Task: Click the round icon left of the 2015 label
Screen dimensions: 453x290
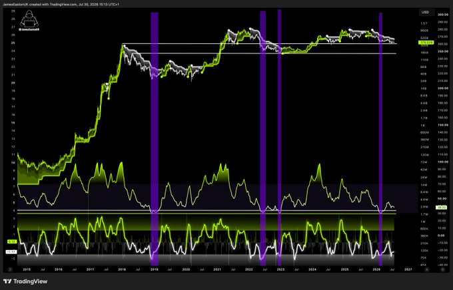Action: 10,269
